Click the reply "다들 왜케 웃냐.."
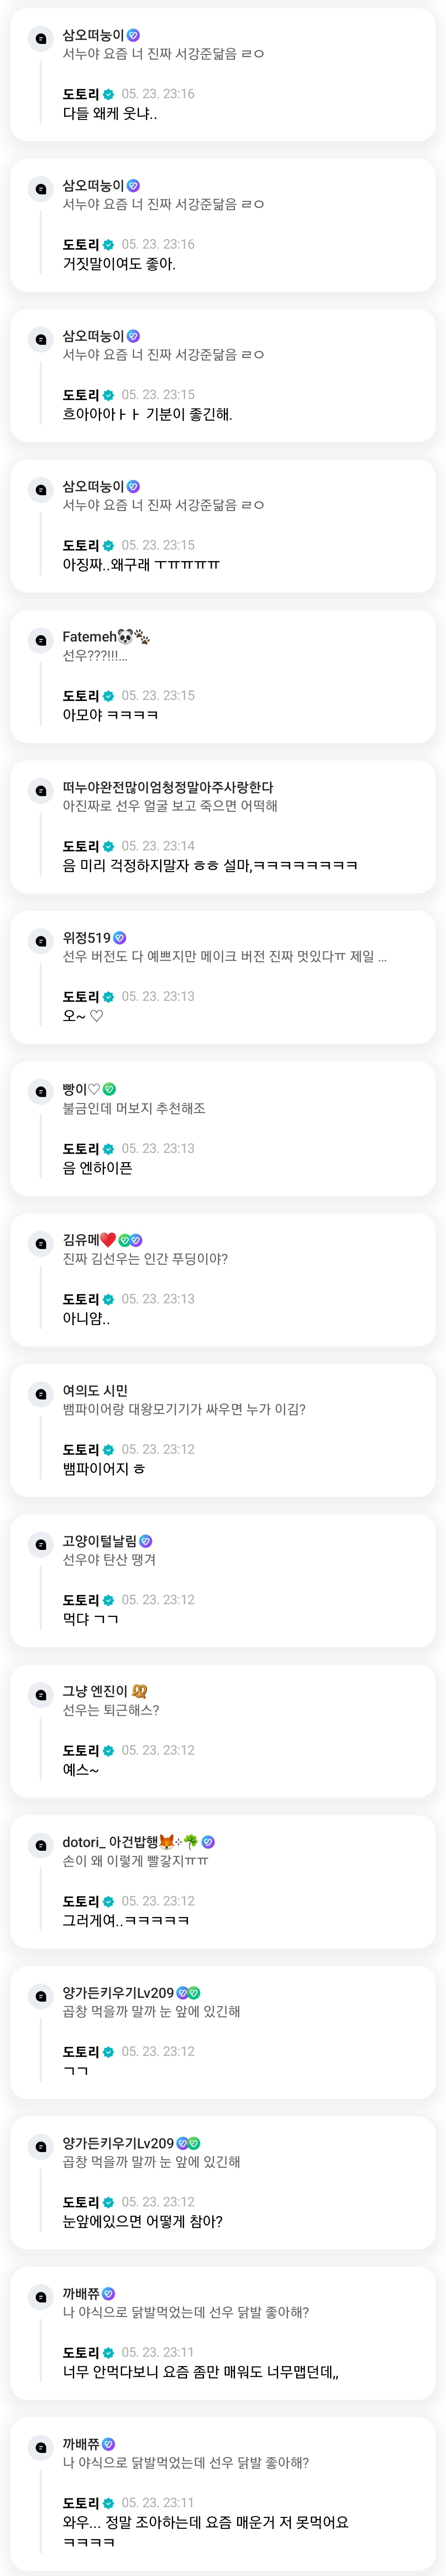The height and width of the screenshot is (2576, 446). tap(110, 114)
